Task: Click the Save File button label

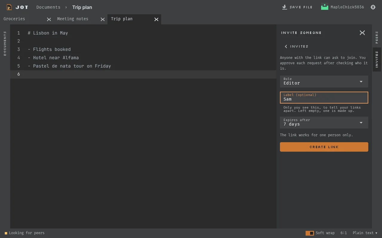Action: (301, 7)
